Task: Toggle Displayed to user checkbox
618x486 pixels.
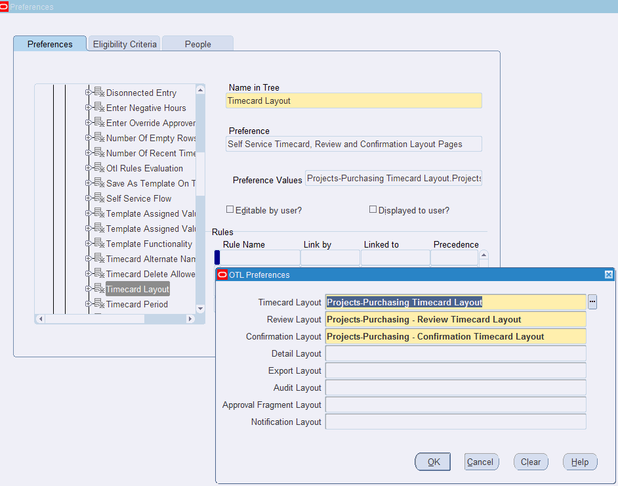Action: (x=373, y=210)
